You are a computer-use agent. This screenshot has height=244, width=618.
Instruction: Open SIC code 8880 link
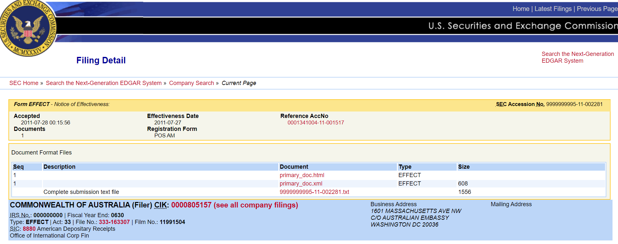click(x=29, y=229)
